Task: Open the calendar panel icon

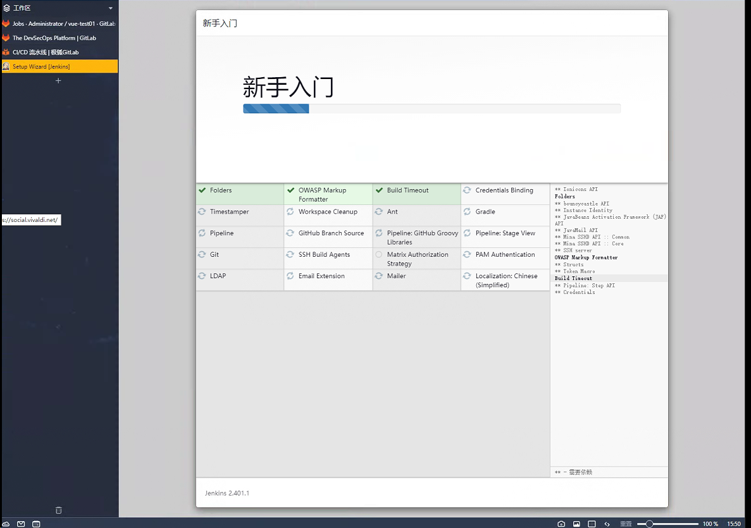Action: 36,524
